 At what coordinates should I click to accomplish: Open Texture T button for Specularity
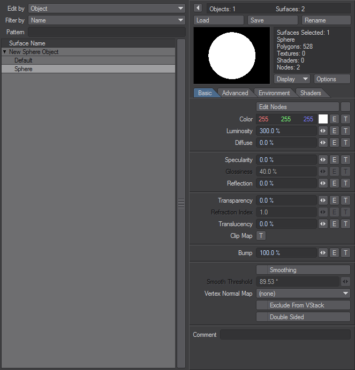[345, 160]
